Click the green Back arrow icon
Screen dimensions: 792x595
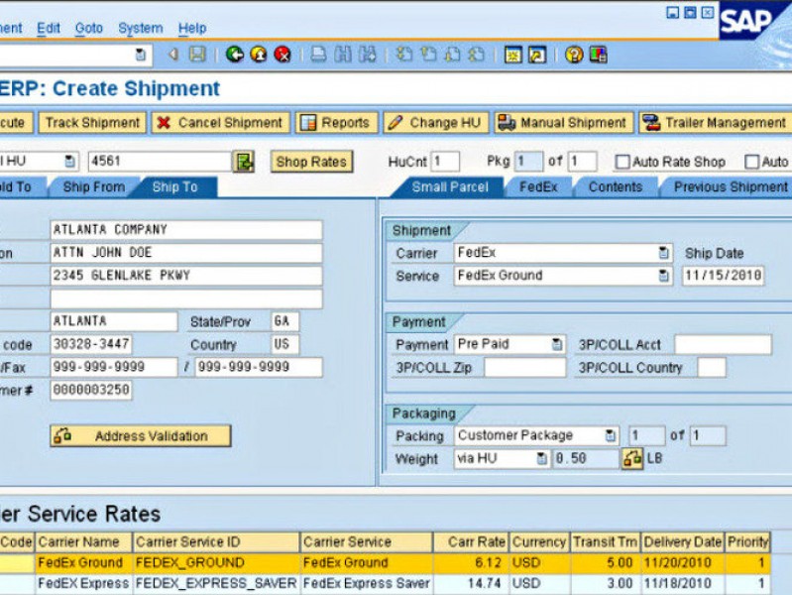(234, 55)
